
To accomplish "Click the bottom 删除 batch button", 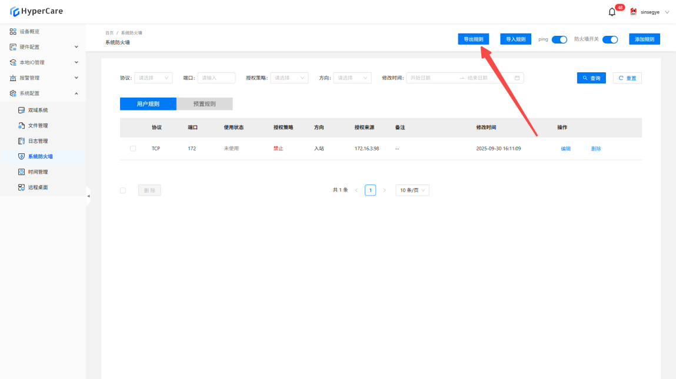I will pos(149,190).
